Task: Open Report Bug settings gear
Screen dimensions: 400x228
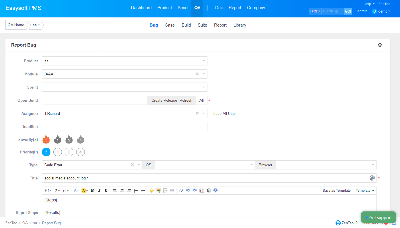Action: (380, 45)
